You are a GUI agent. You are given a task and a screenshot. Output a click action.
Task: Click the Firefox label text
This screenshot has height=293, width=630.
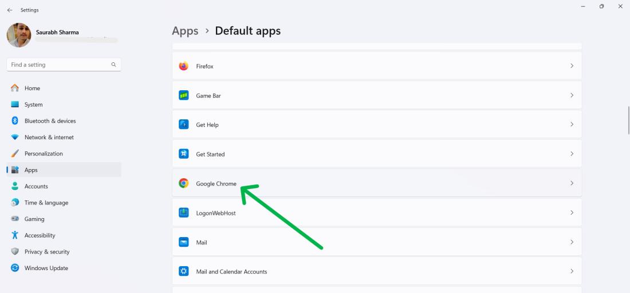pyautogui.click(x=204, y=66)
